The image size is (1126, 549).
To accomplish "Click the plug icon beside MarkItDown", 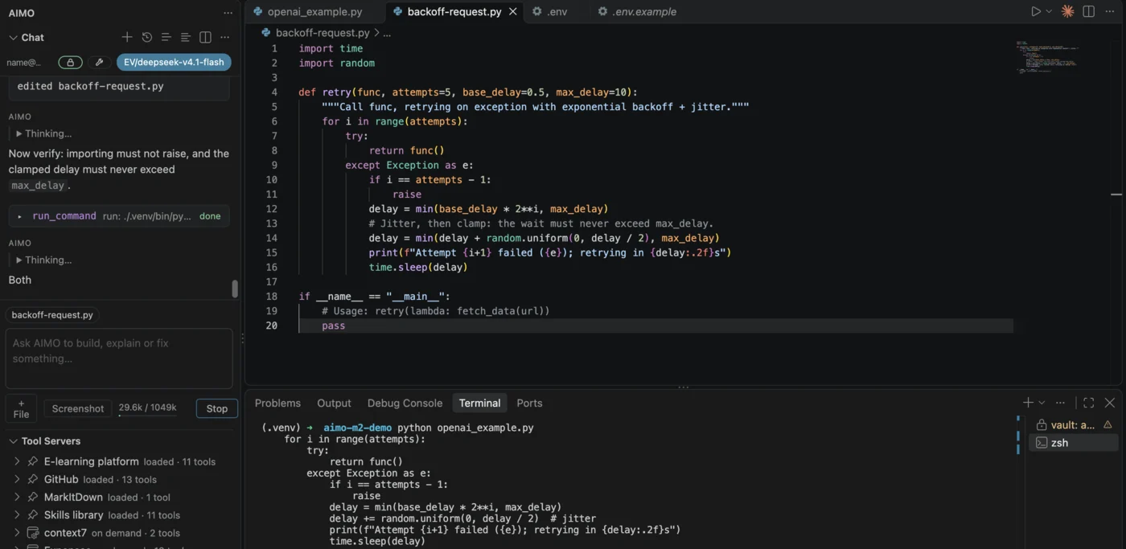I will coord(33,497).
